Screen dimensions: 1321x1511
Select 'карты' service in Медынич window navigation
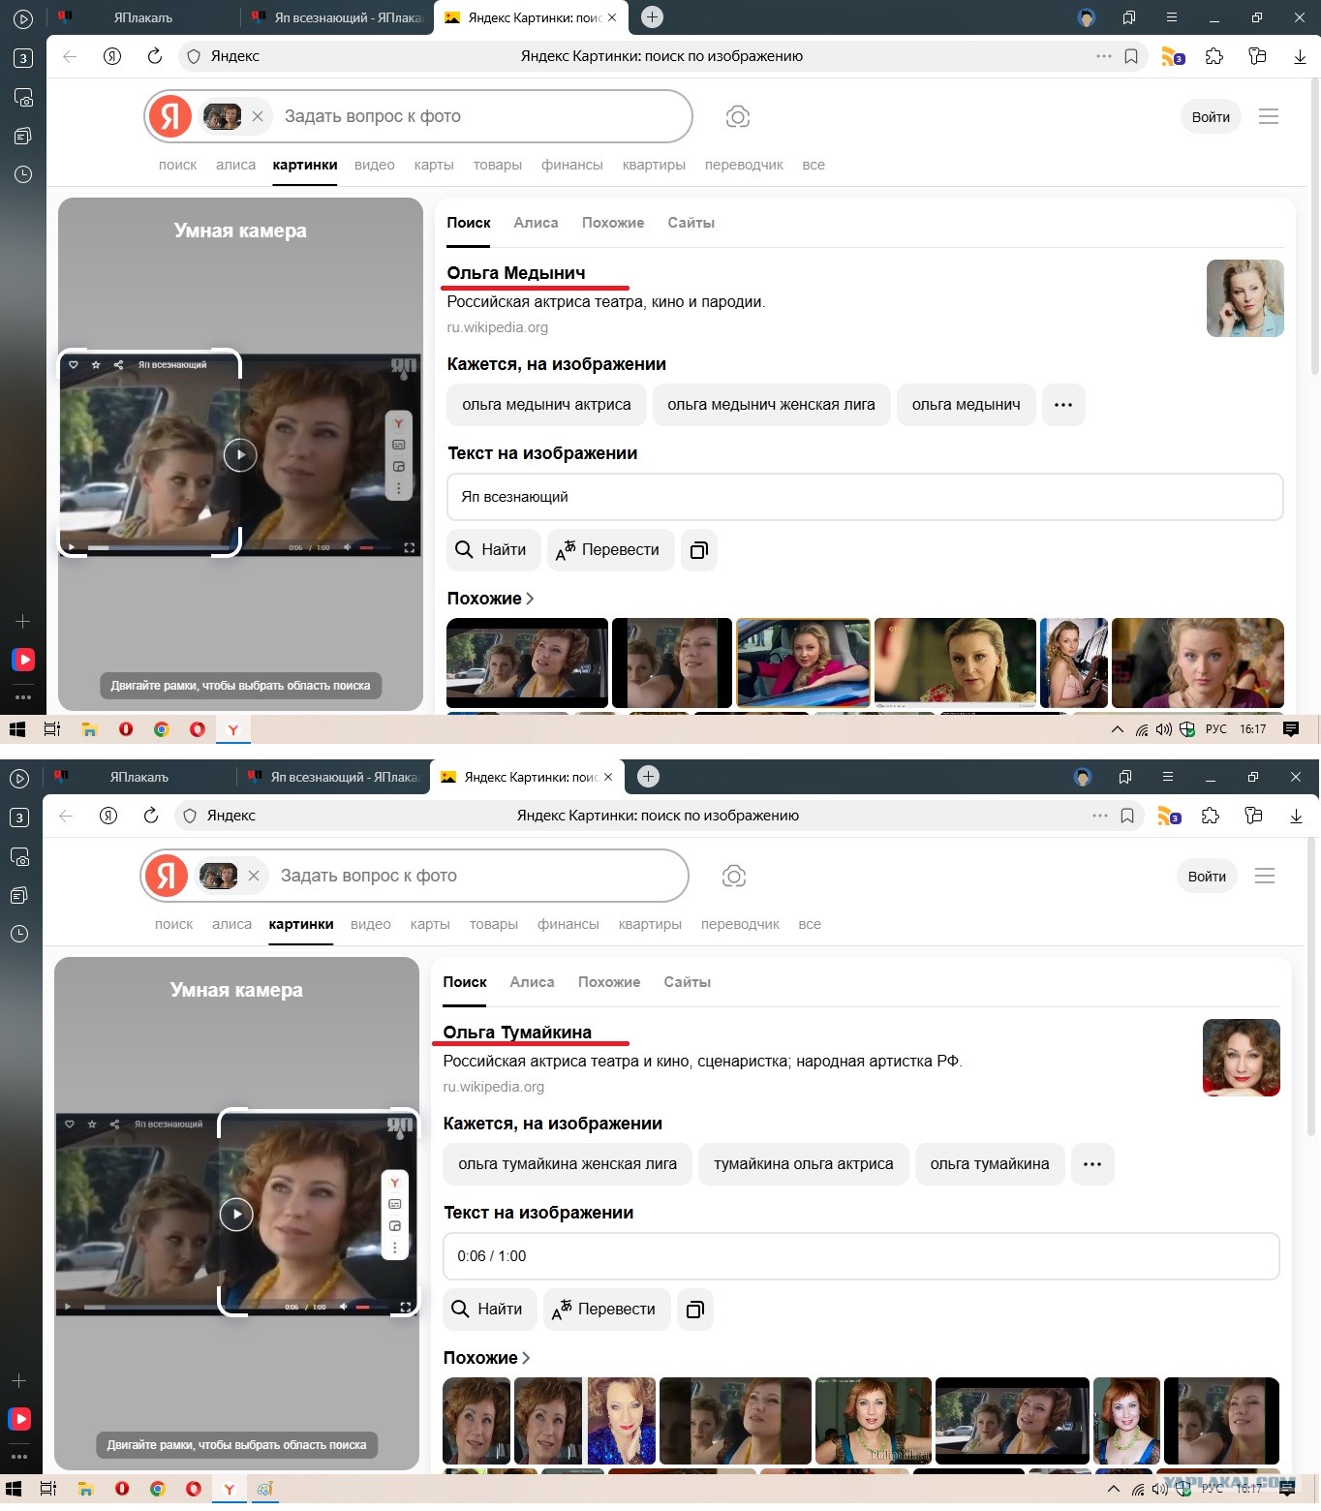click(x=434, y=165)
